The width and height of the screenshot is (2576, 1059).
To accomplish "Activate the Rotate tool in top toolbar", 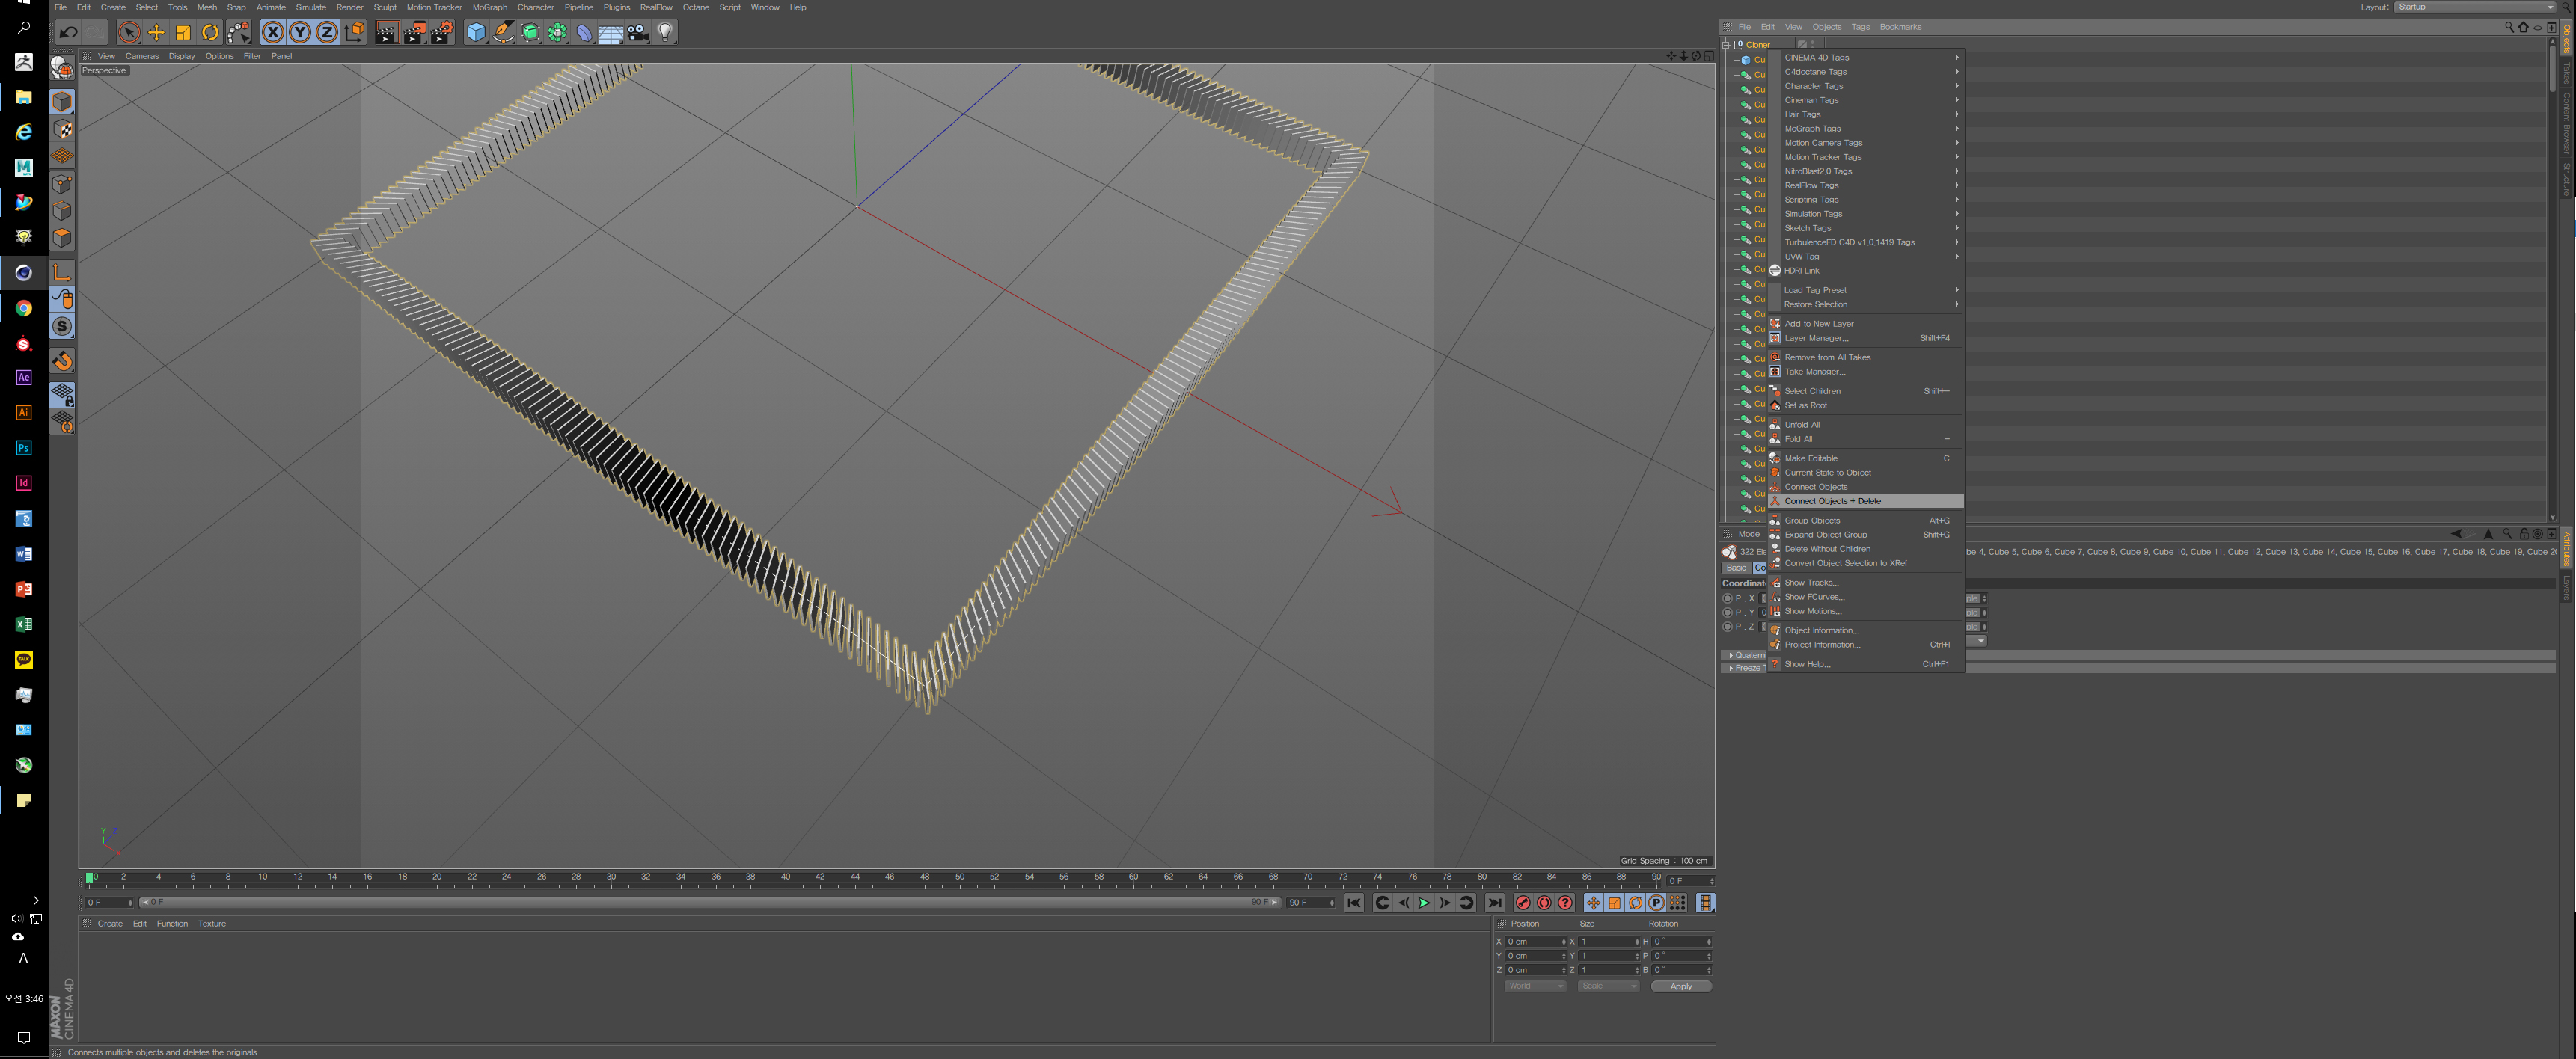I will coord(210,33).
